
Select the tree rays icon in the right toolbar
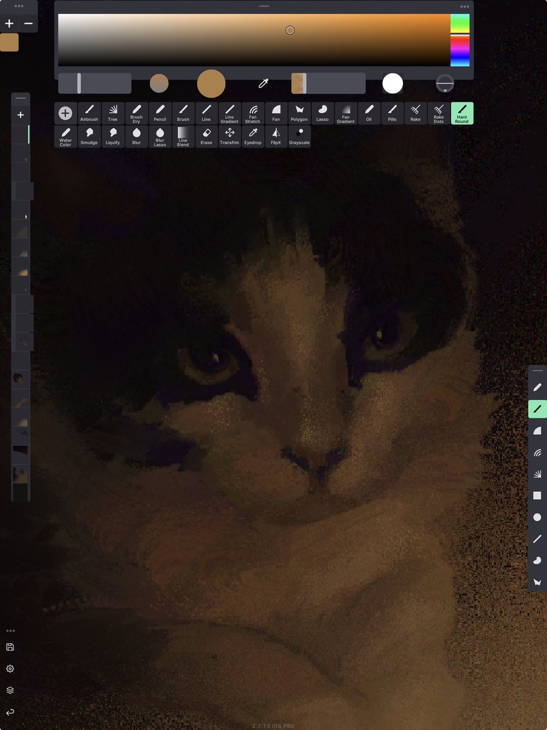[x=537, y=474]
